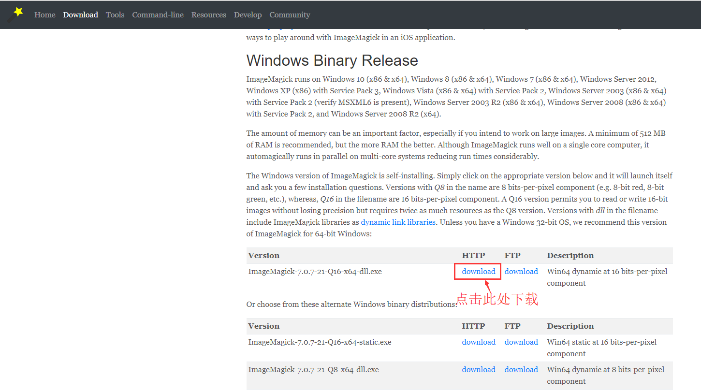This screenshot has width=701, height=392.
Task: Download Q16-x64-static.exe via FTP link
Action: 521,342
